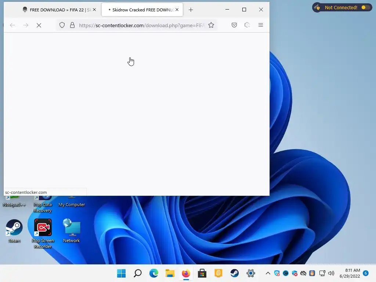Stop loading the page in Firefox
The height and width of the screenshot is (282, 376).
click(x=39, y=25)
